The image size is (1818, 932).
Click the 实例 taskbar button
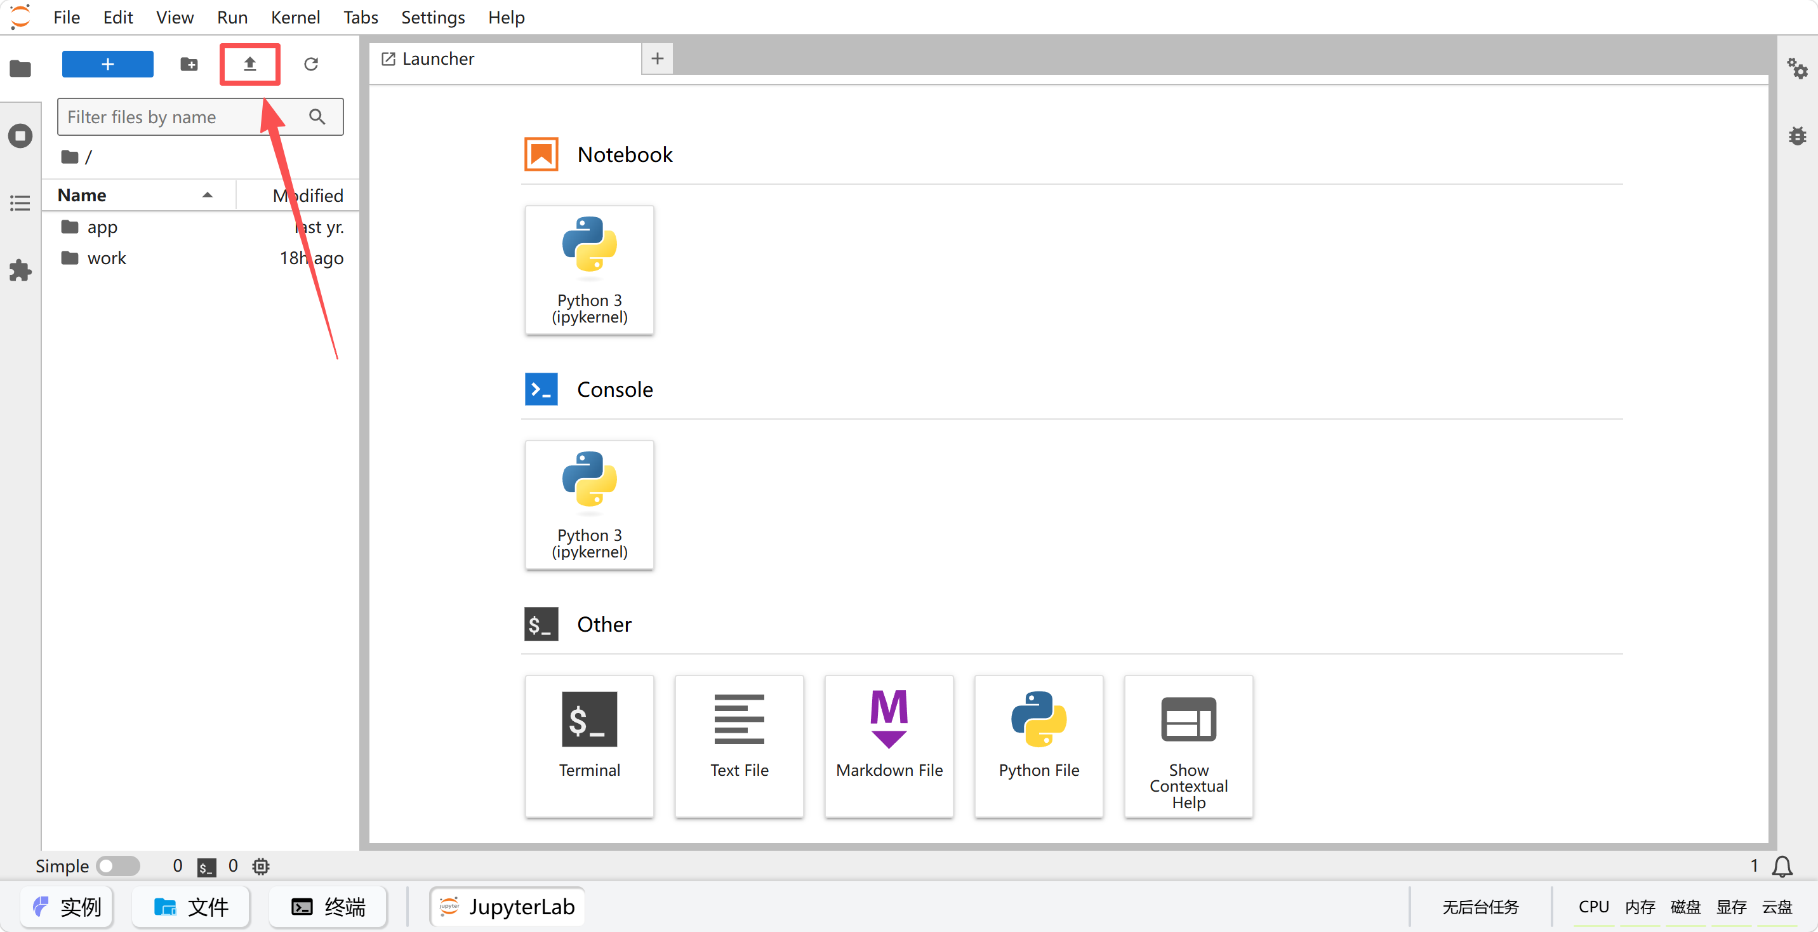click(x=67, y=907)
